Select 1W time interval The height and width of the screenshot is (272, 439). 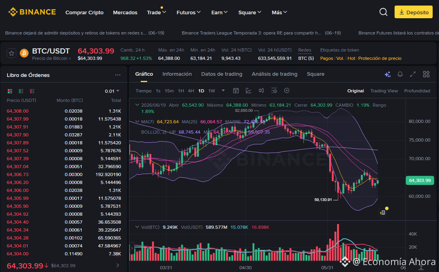point(212,91)
